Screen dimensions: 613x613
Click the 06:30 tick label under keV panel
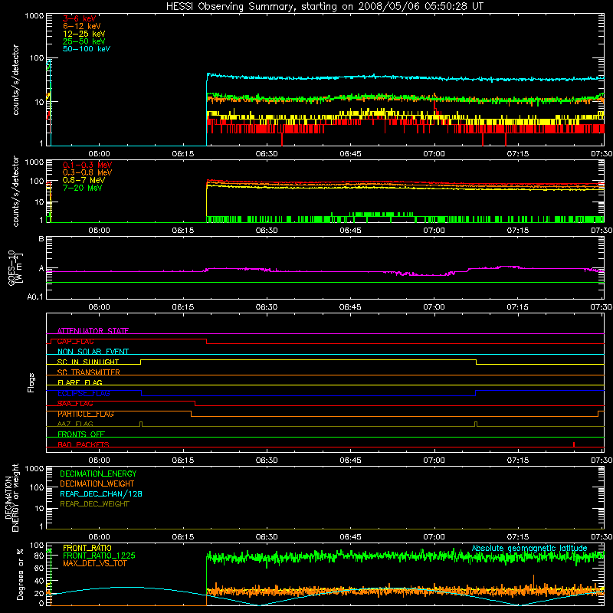click(267, 154)
